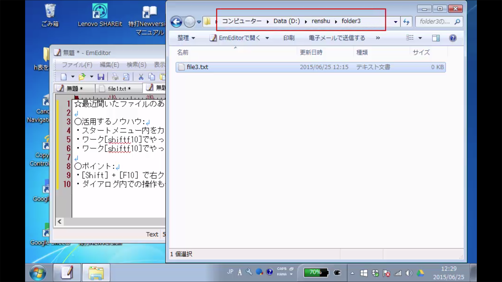Image resolution: width=502 pixels, height=282 pixels.
Task: Select file3.txt in the file list
Action: point(197,67)
